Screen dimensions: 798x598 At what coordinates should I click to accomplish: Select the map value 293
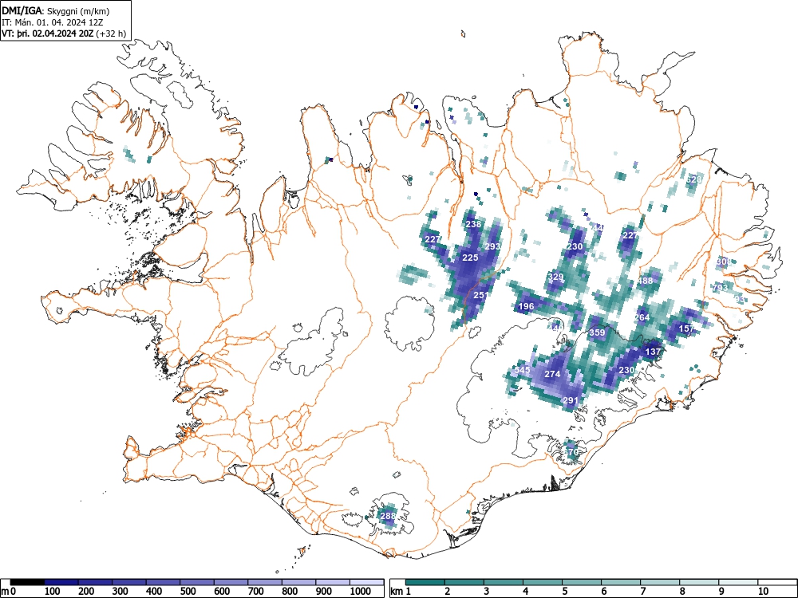[492, 246]
